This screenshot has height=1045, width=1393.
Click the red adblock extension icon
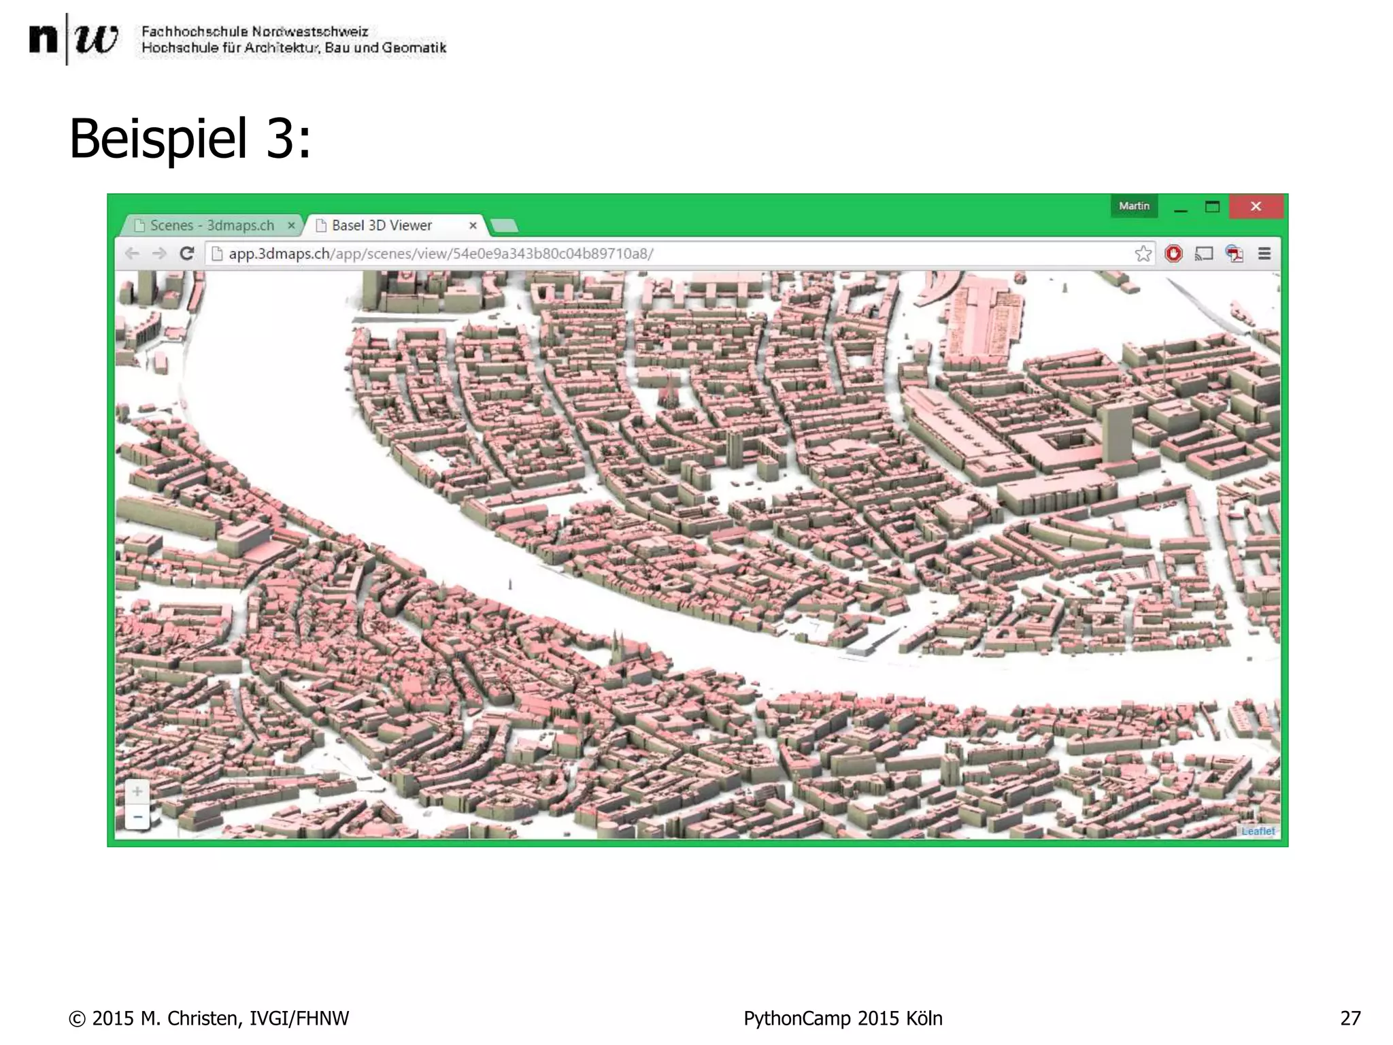click(x=1173, y=254)
